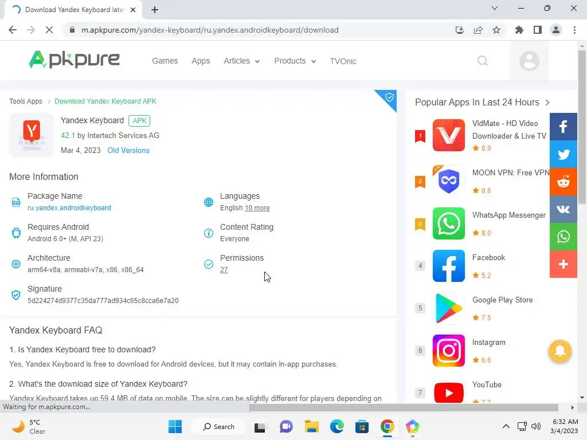Click the address bar URL field

(259, 30)
